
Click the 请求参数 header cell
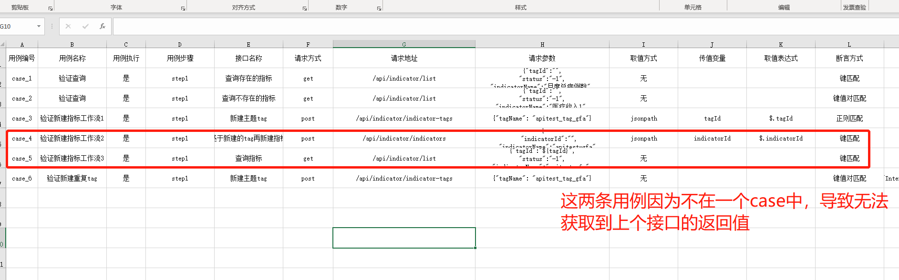click(542, 58)
